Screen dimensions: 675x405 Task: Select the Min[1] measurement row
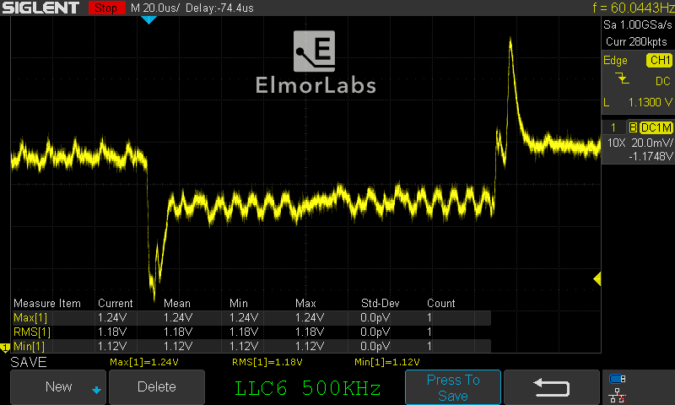click(251, 346)
